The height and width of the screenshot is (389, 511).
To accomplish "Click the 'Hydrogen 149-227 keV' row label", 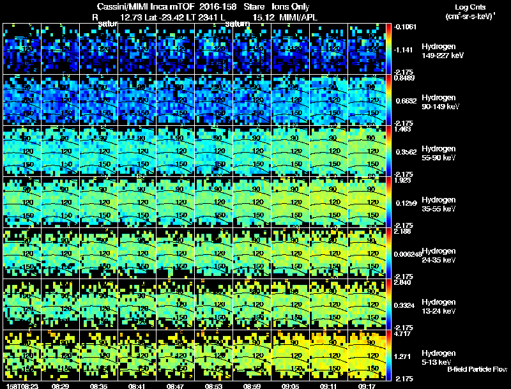I will tap(442, 51).
